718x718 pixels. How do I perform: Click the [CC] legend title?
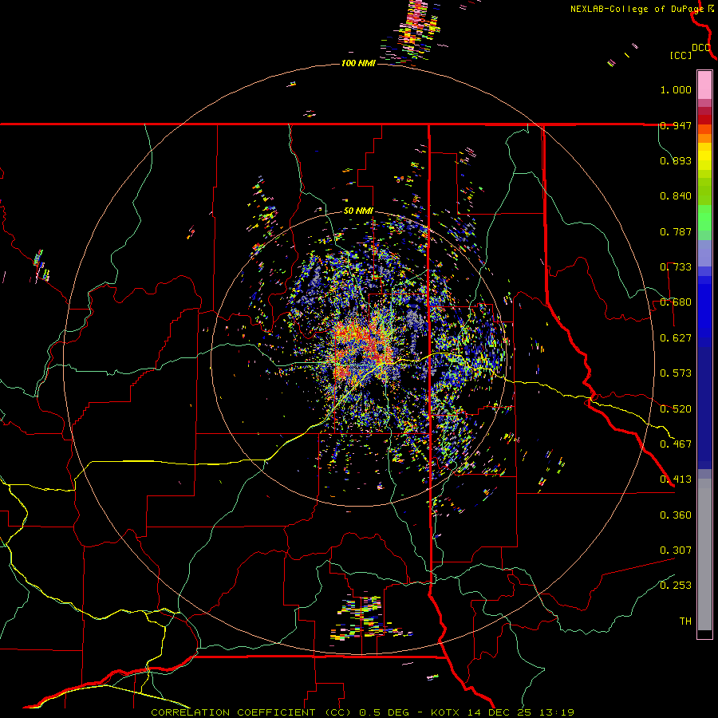tap(681, 55)
